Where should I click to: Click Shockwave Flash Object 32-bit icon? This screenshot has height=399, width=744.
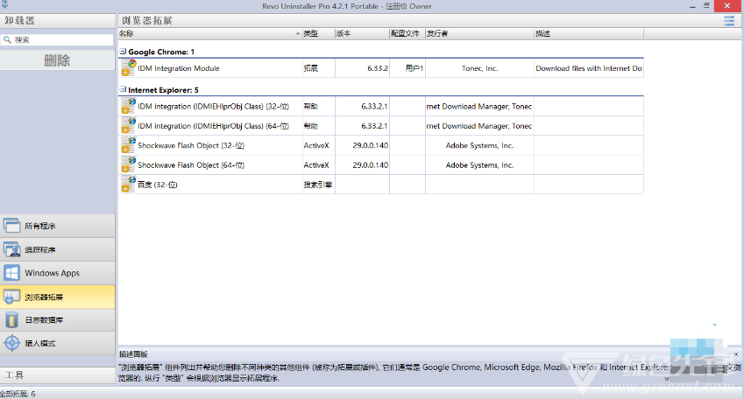pyautogui.click(x=128, y=145)
